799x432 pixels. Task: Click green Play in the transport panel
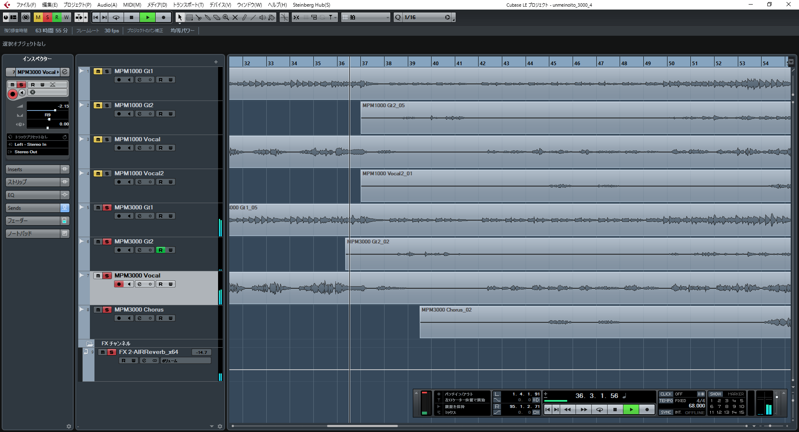pyautogui.click(x=631, y=410)
